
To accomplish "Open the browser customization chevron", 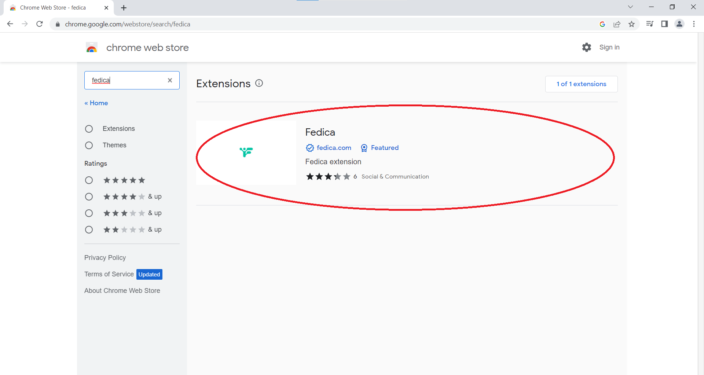I will click(630, 7).
